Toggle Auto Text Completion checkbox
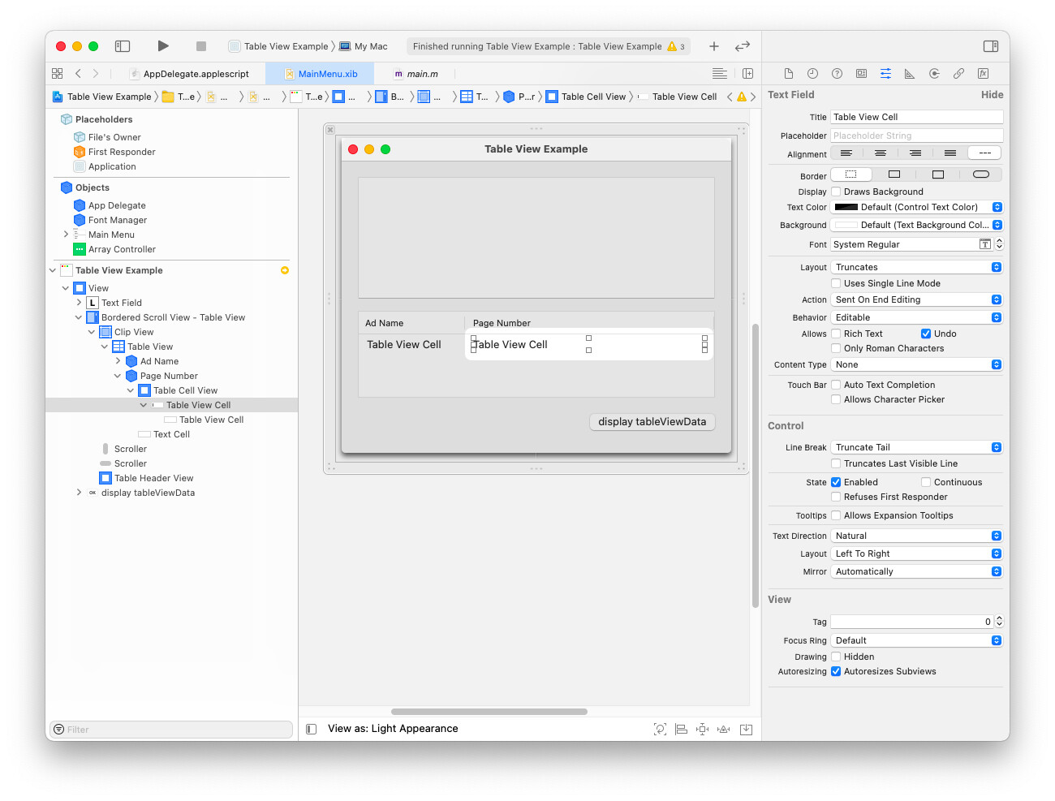Viewport: 1055px width, 801px height. click(x=836, y=385)
